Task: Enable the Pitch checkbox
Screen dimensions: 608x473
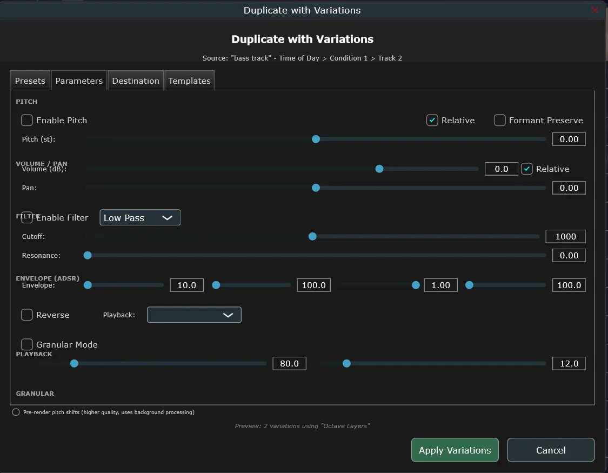Action: (x=27, y=120)
